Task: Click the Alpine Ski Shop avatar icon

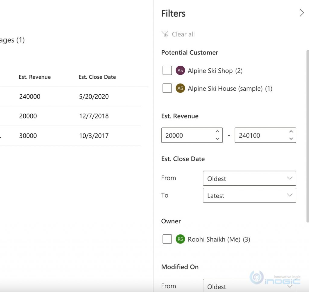Action: [180, 71]
